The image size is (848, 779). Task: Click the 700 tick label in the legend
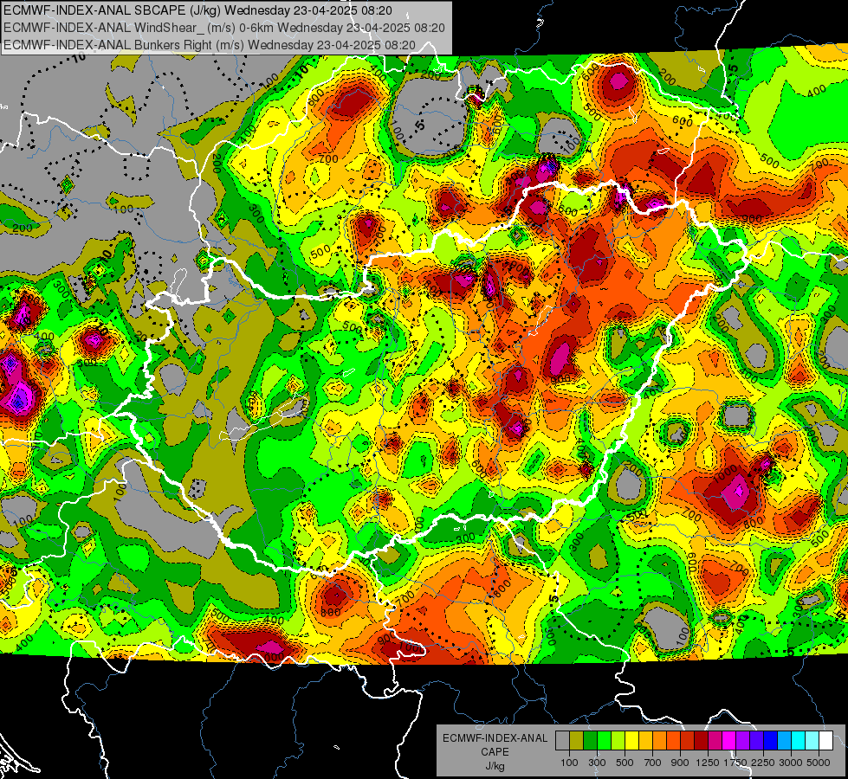[x=653, y=763]
